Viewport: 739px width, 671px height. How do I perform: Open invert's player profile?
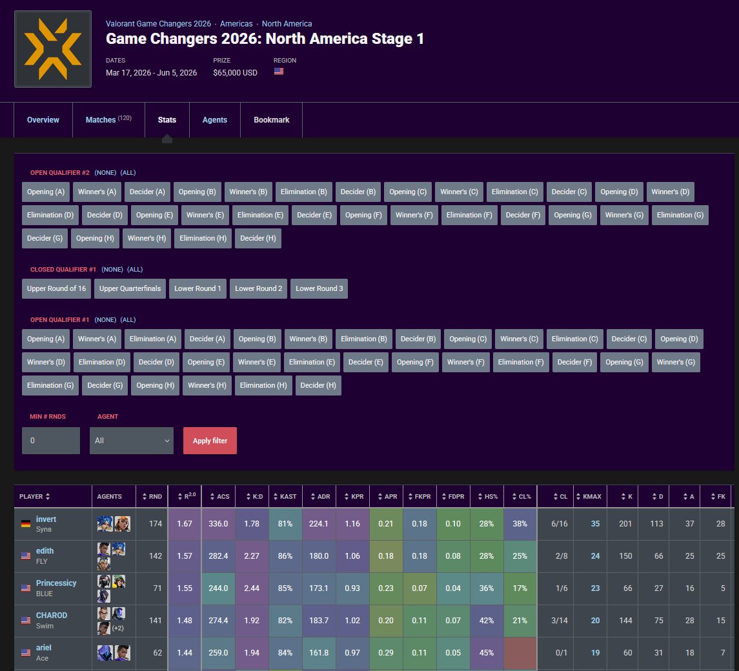click(x=46, y=519)
